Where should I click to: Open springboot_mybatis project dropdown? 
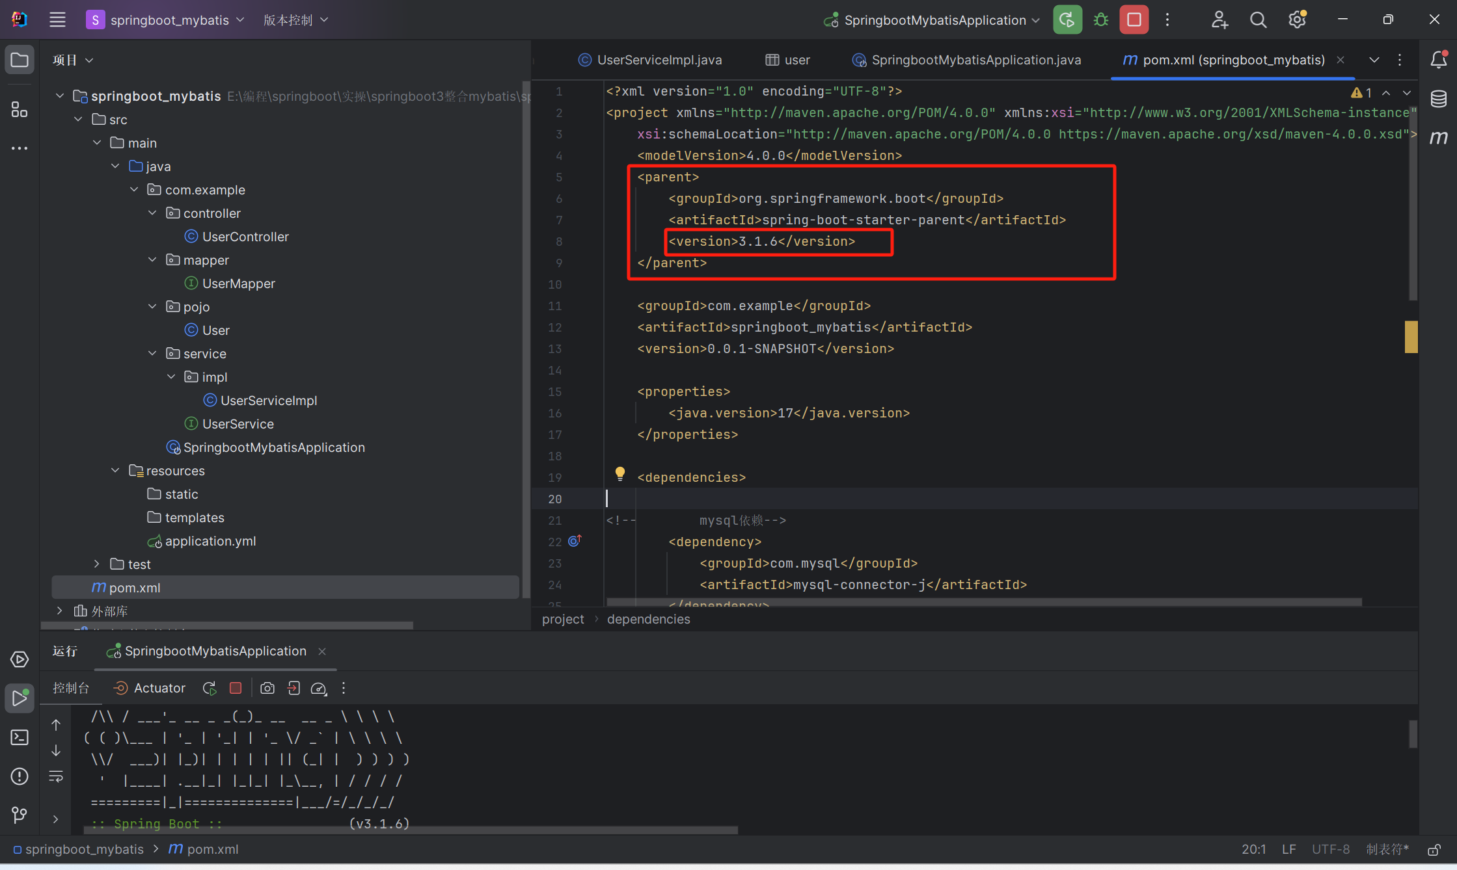tap(167, 20)
